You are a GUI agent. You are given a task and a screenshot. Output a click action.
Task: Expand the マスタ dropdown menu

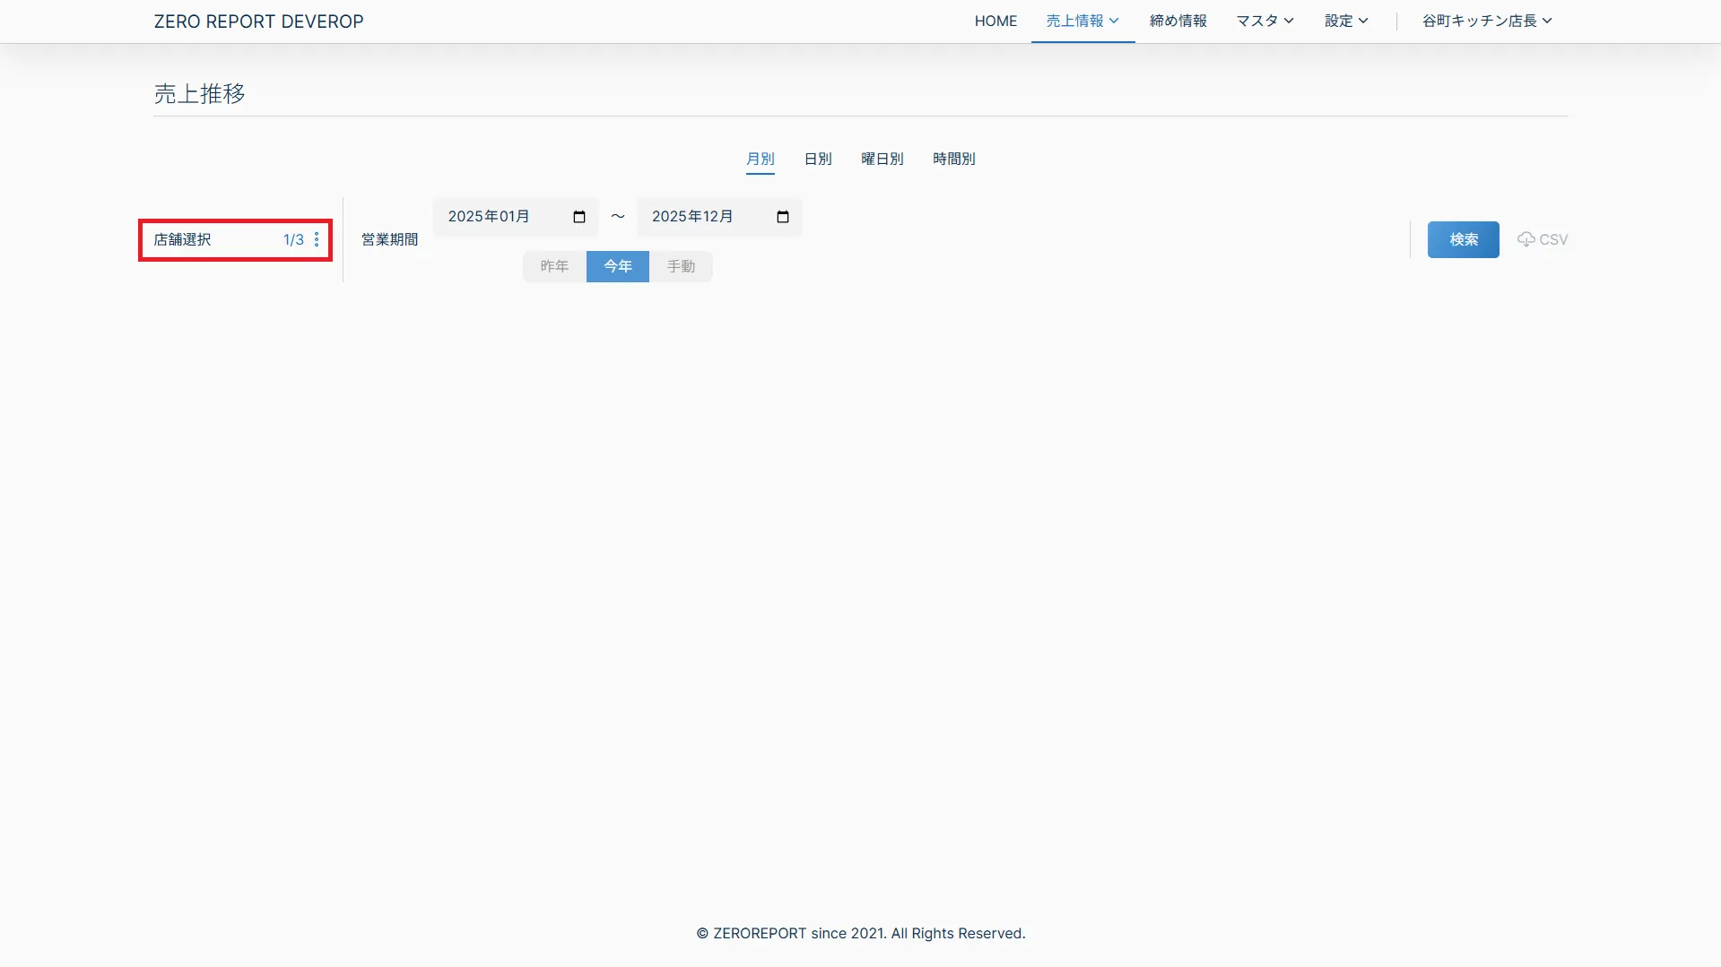1265,21
